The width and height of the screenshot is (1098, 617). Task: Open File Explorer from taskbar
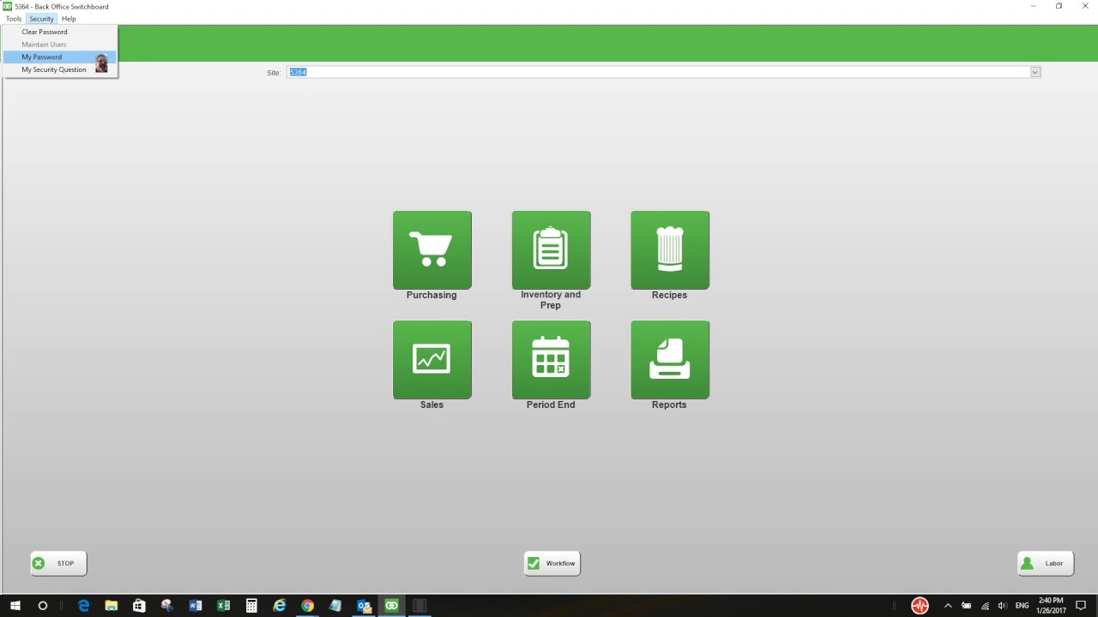[112, 606]
